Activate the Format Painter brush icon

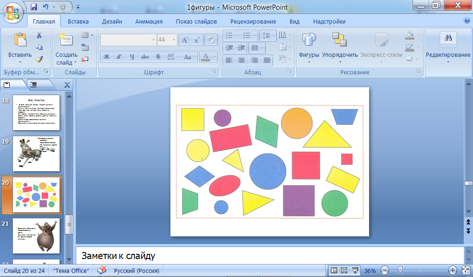point(39,59)
